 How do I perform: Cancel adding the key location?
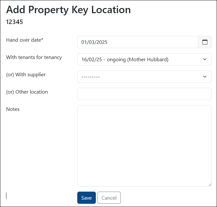point(109,198)
